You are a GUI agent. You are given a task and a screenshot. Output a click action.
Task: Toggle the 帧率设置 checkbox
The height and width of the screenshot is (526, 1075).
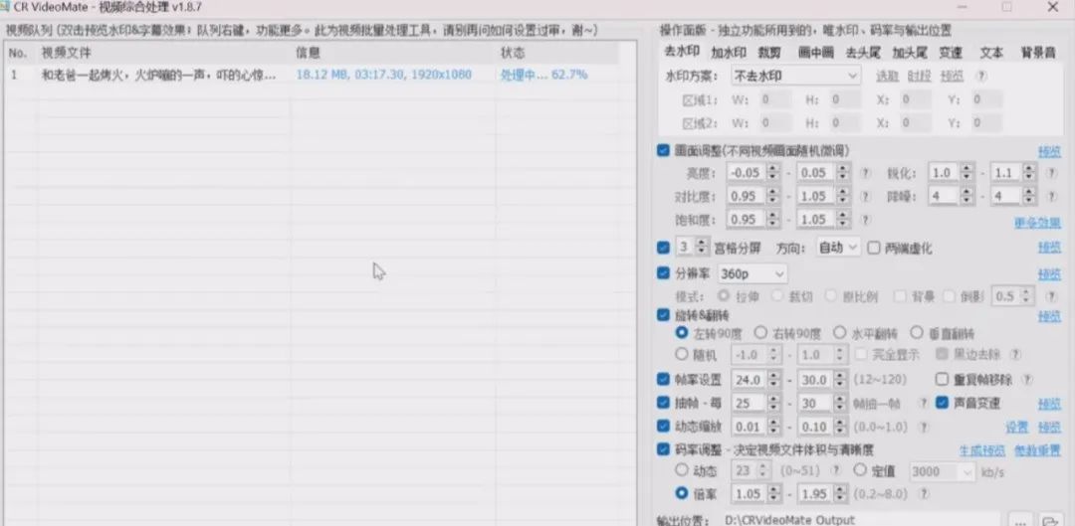663,379
